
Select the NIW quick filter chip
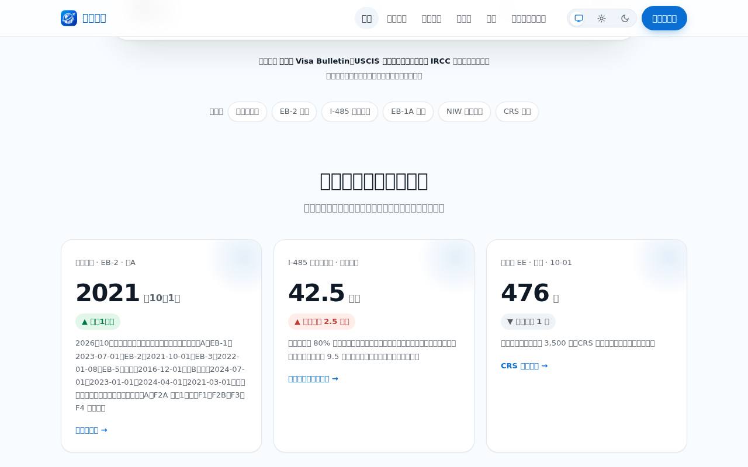click(465, 111)
